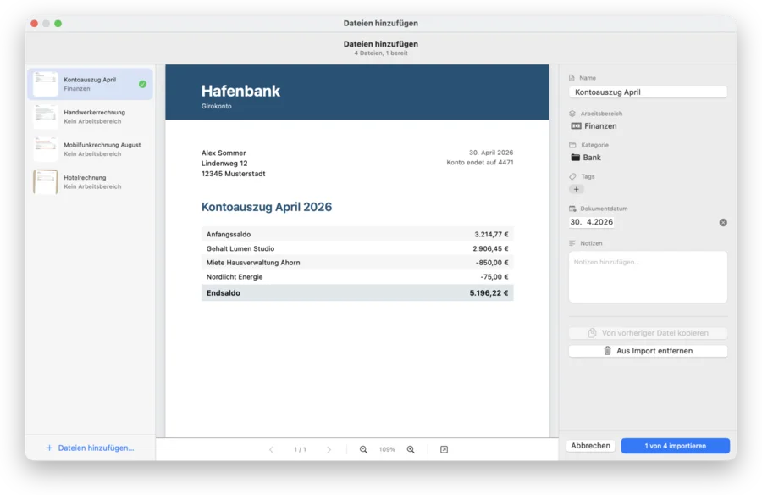This screenshot has height=495, width=762.
Task: Click the Dokumentdatum date field
Action: (592, 222)
